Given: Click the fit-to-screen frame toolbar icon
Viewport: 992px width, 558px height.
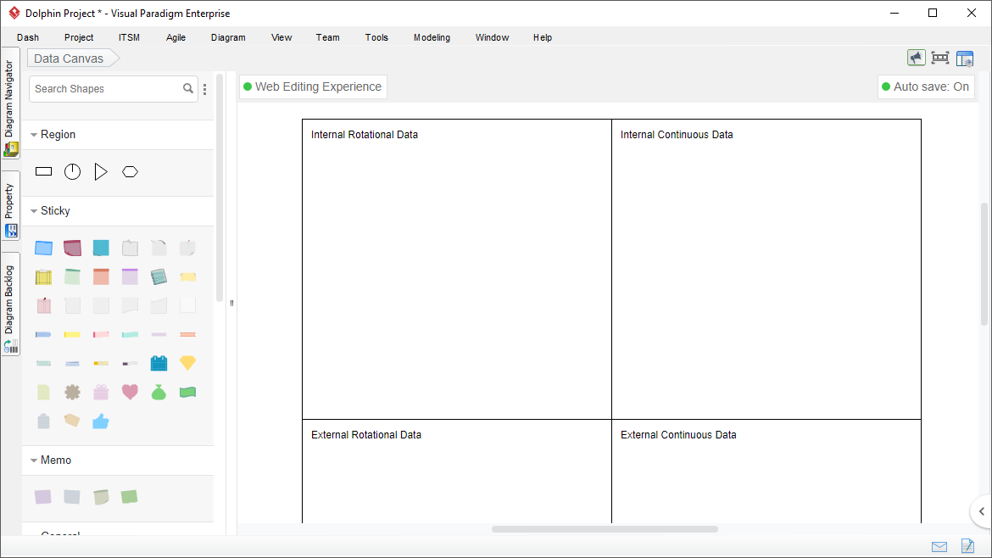Looking at the screenshot, I should tap(940, 58).
